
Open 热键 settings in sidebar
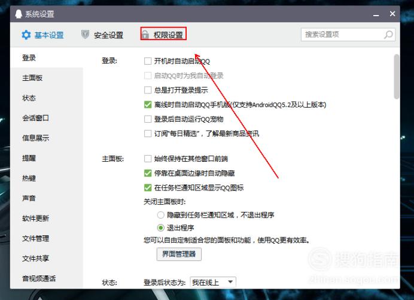point(47,178)
